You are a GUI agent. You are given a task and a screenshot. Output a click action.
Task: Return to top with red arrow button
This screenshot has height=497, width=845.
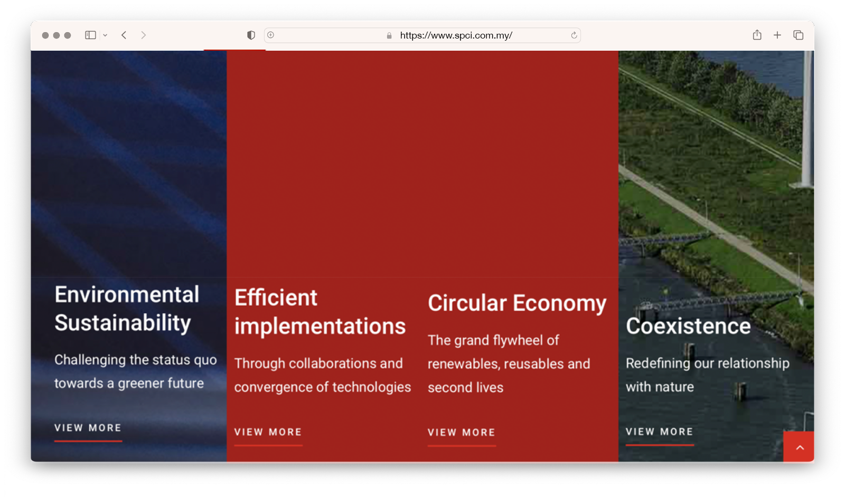(x=800, y=447)
